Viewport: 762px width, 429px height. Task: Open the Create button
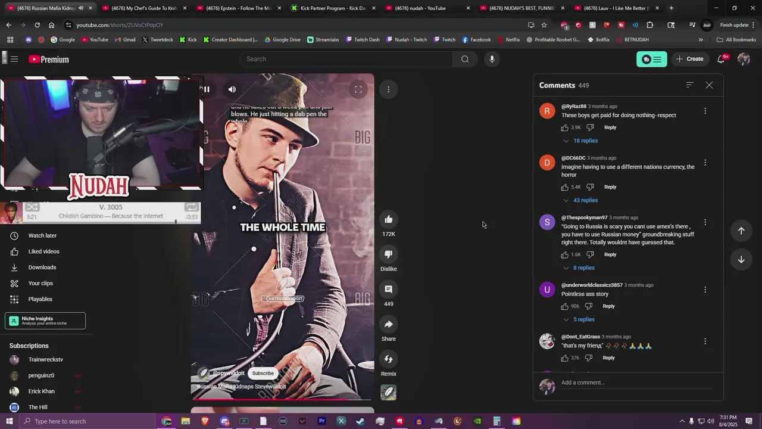(690, 59)
